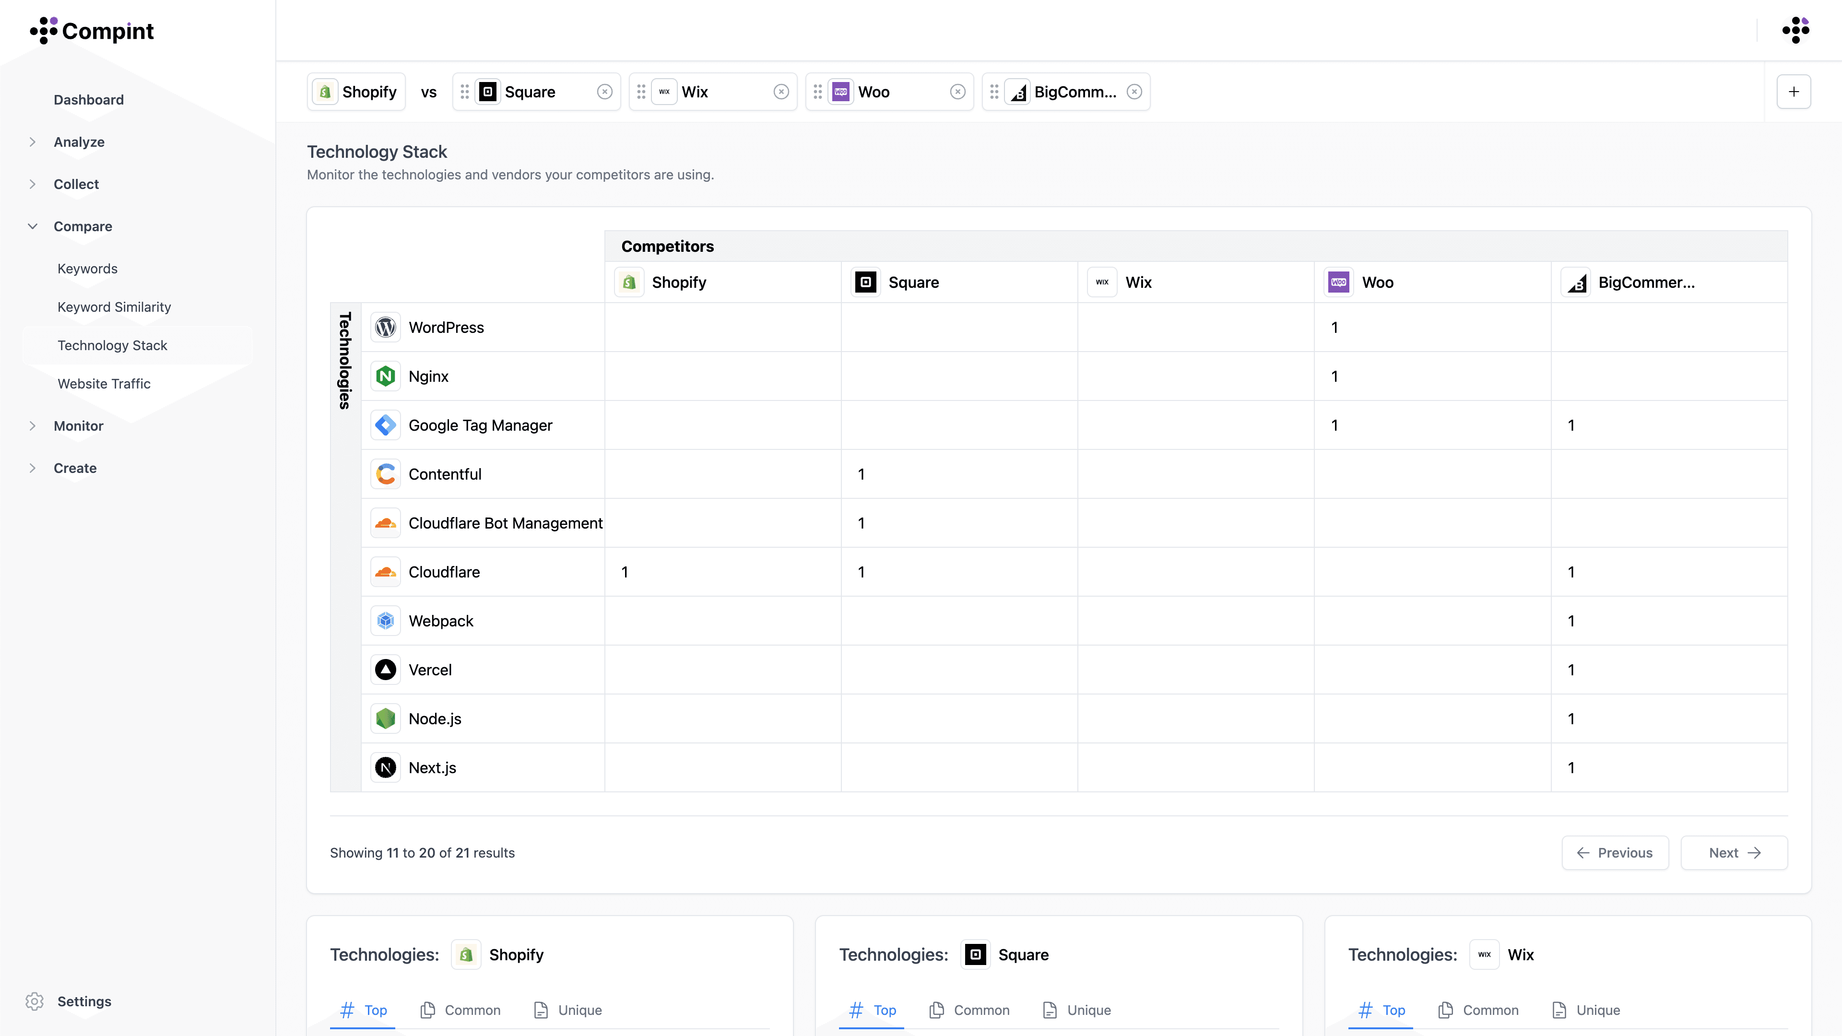Open Settings gear in sidebar
The width and height of the screenshot is (1842, 1036).
35,1001
